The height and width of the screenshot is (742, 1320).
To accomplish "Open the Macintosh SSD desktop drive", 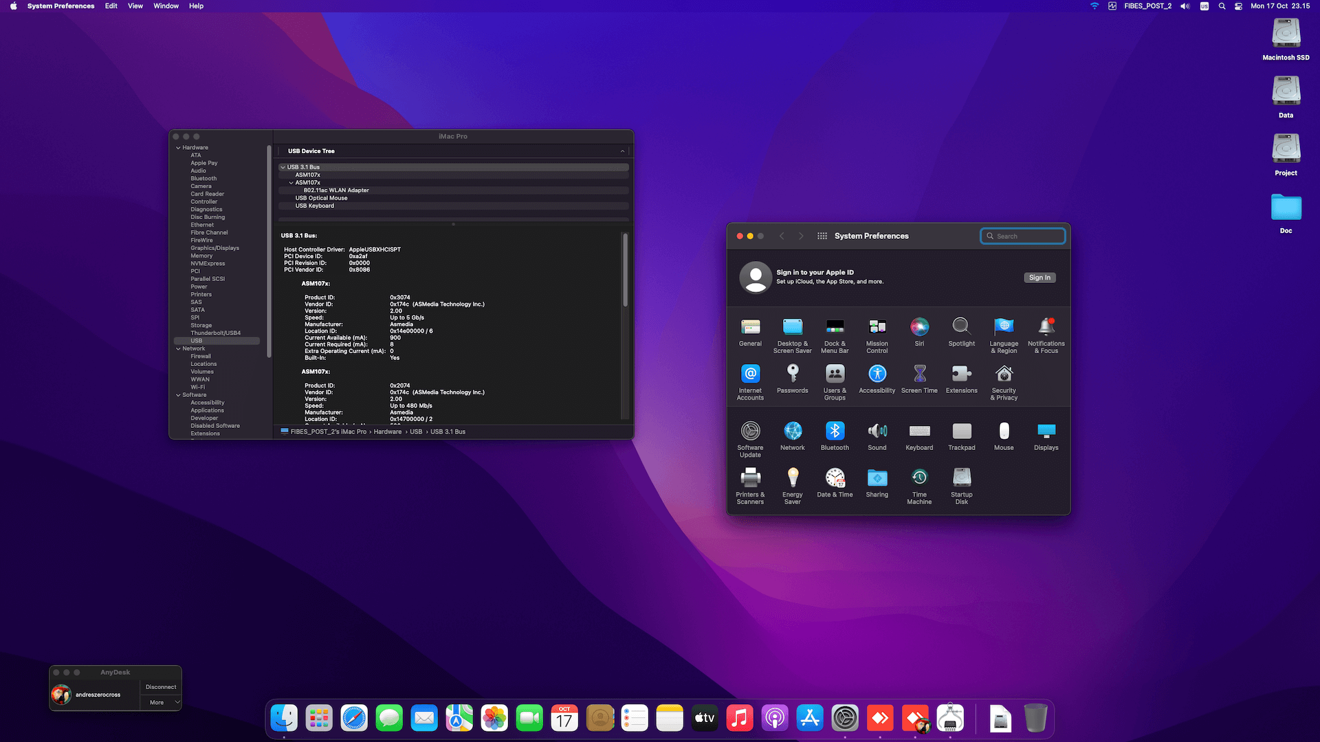I will [1286, 39].
